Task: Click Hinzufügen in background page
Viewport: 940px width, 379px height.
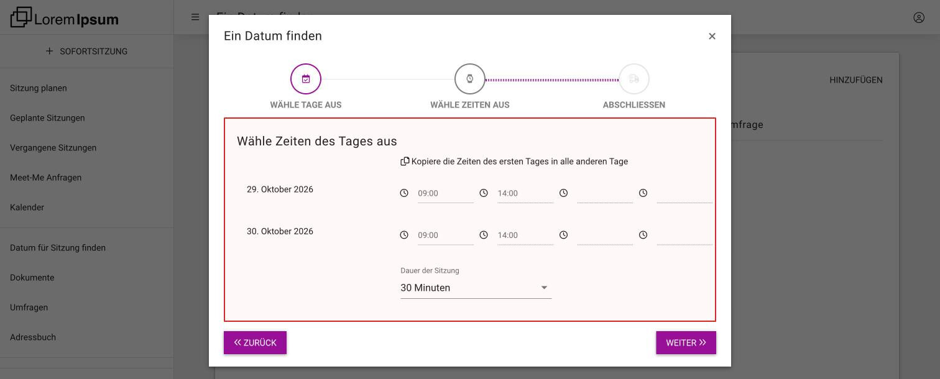Action: [856, 80]
